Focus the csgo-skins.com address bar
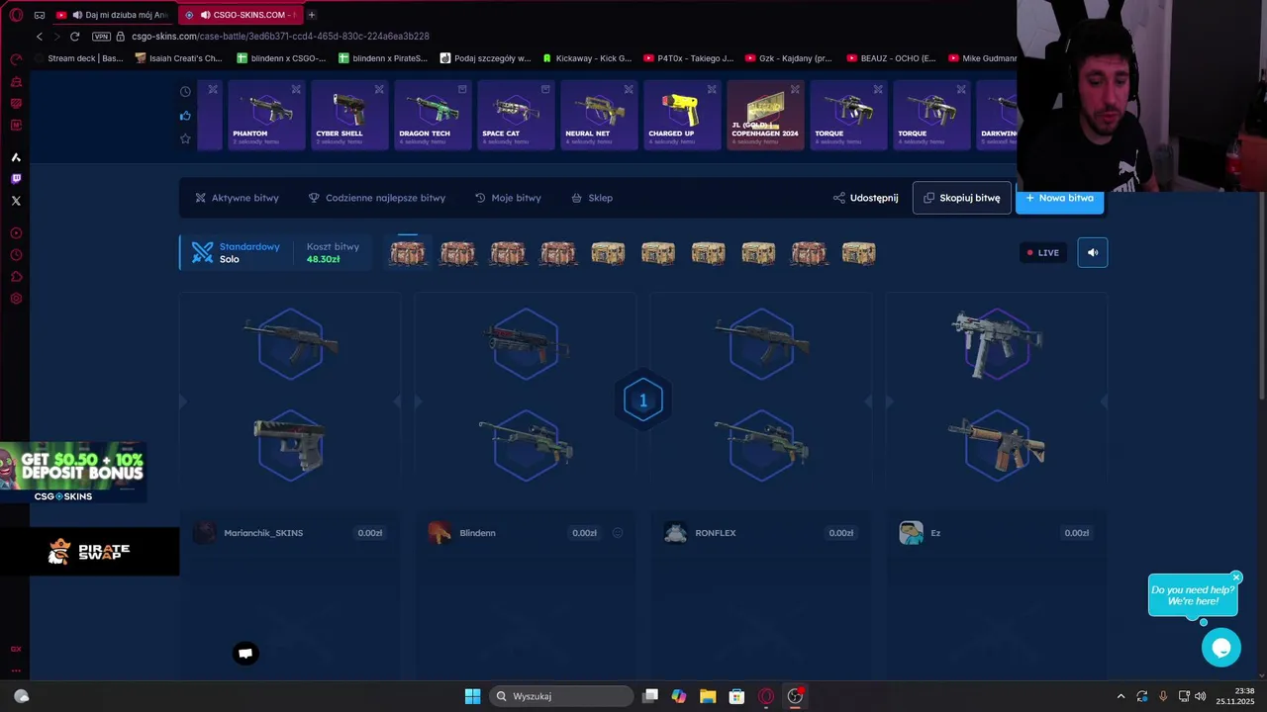 coord(280,37)
